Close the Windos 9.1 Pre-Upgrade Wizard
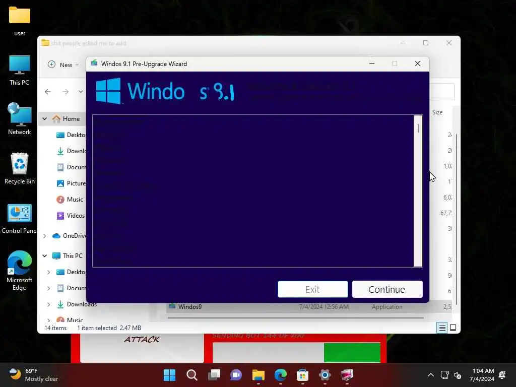This screenshot has width=516, height=387. point(418,63)
